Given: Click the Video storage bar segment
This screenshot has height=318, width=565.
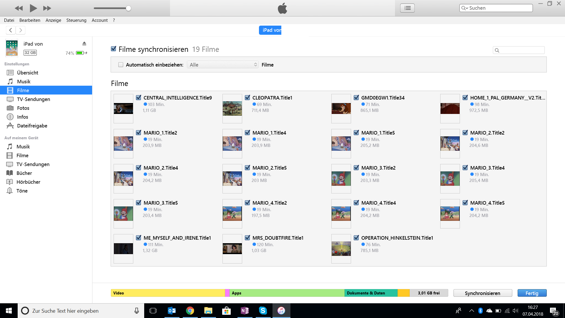Looking at the screenshot, I should pos(168,293).
